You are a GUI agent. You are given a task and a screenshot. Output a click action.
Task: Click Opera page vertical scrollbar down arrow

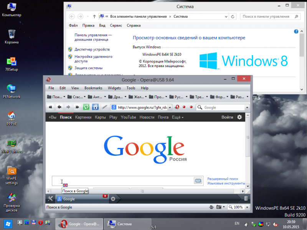[x=248, y=186]
